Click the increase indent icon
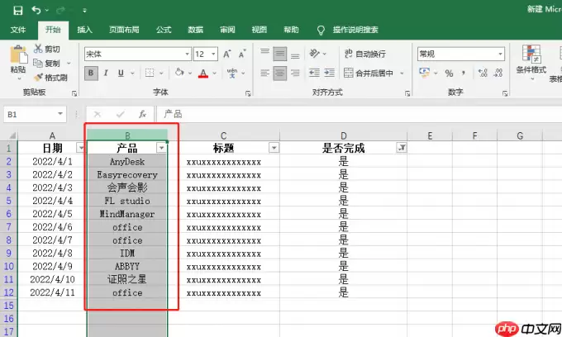Image resolution: width=562 pixels, height=337 pixels. click(330, 73)
